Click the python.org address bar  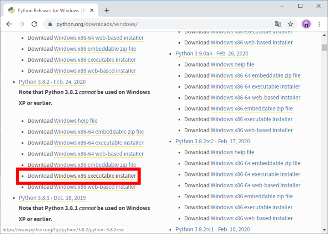162,24
